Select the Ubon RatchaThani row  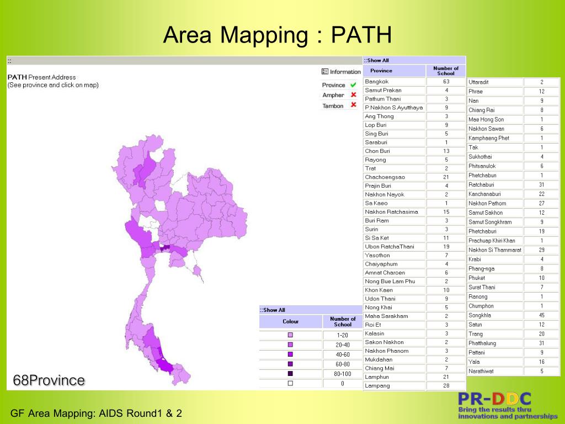pos(414,247)
